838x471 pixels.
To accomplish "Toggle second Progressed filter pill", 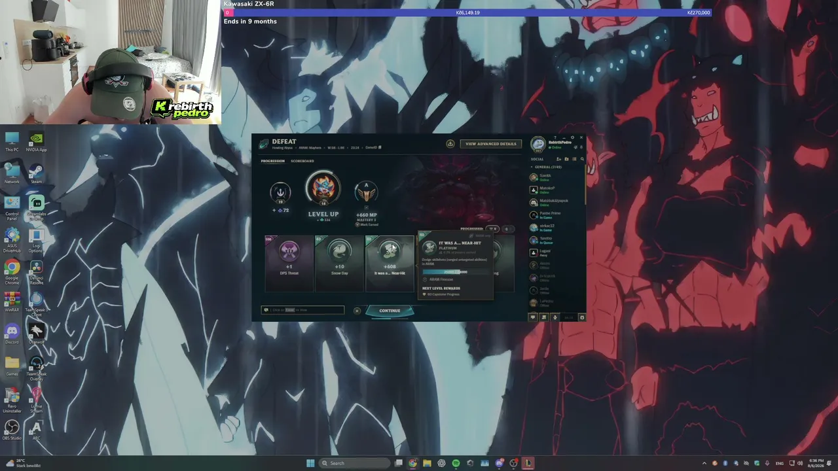I will click(x=508, y=229).
